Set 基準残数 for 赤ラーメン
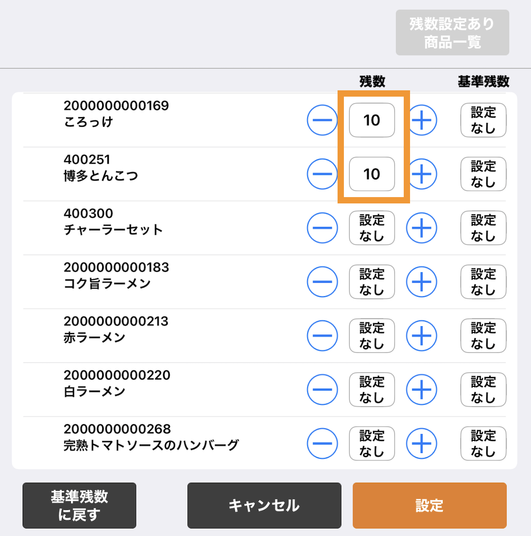The width and height of the screenshot is (531, 536). point(483,336)
